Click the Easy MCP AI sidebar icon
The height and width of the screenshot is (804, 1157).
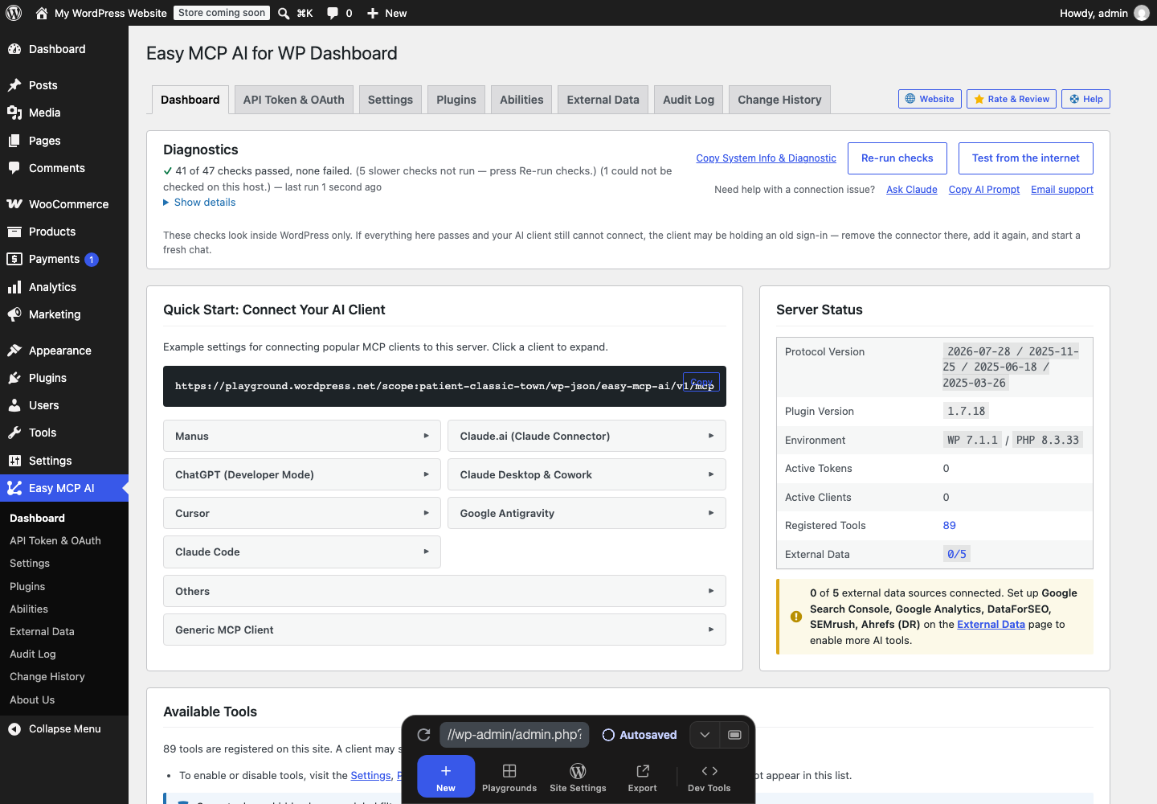[x=14, y=488]
